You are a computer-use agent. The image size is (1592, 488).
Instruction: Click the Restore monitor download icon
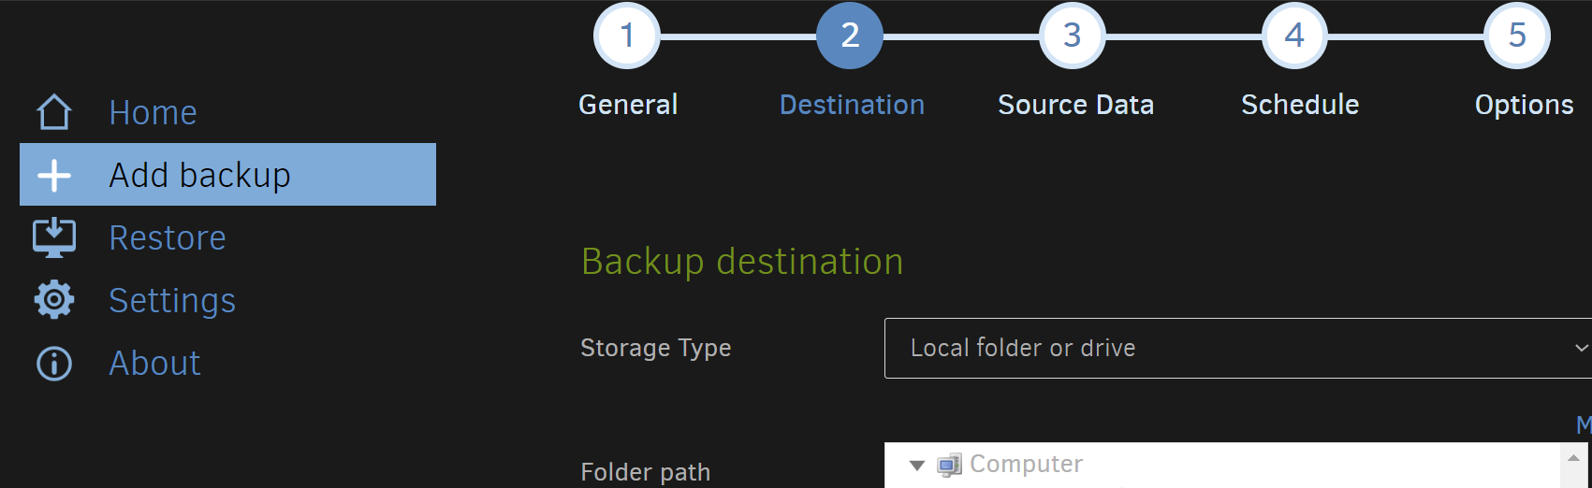pyautogui.click(x=54, y=237)
